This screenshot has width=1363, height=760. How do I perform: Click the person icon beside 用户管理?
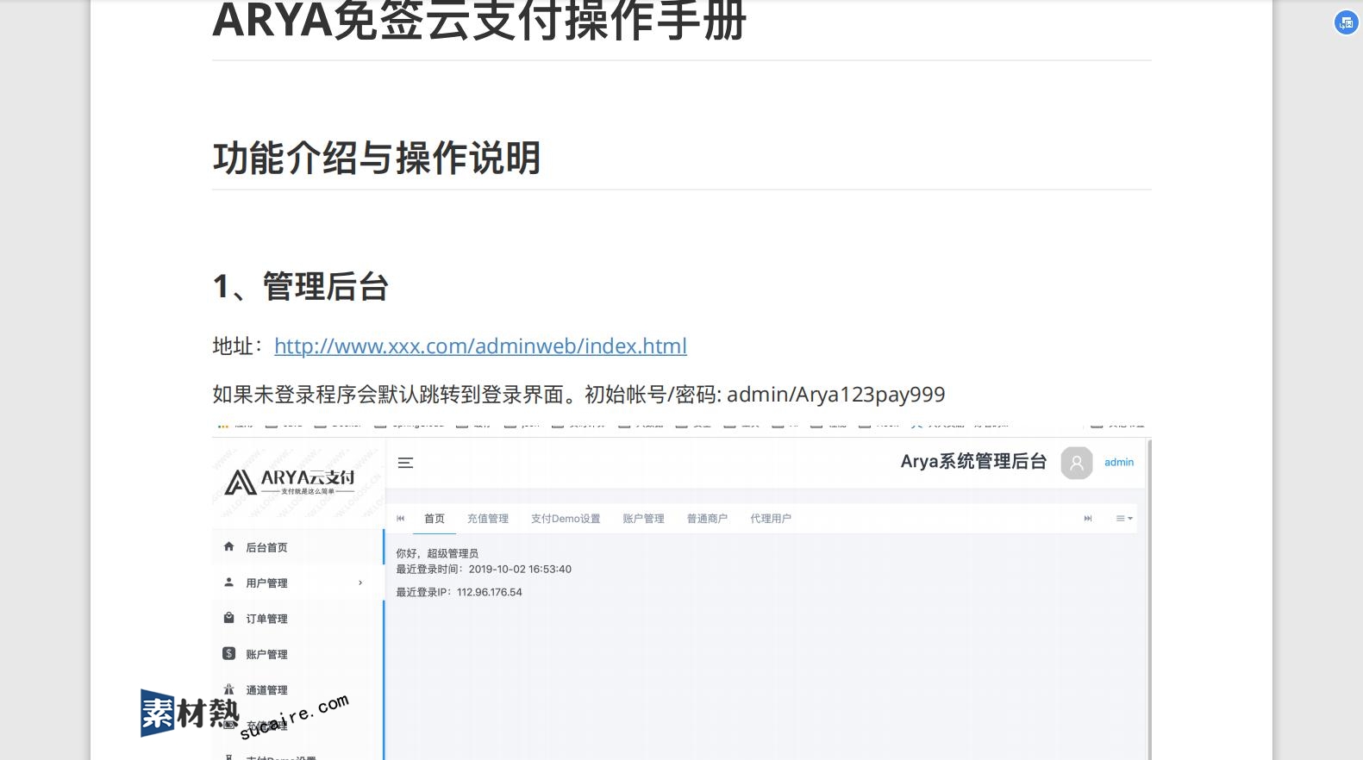(228, 582)
